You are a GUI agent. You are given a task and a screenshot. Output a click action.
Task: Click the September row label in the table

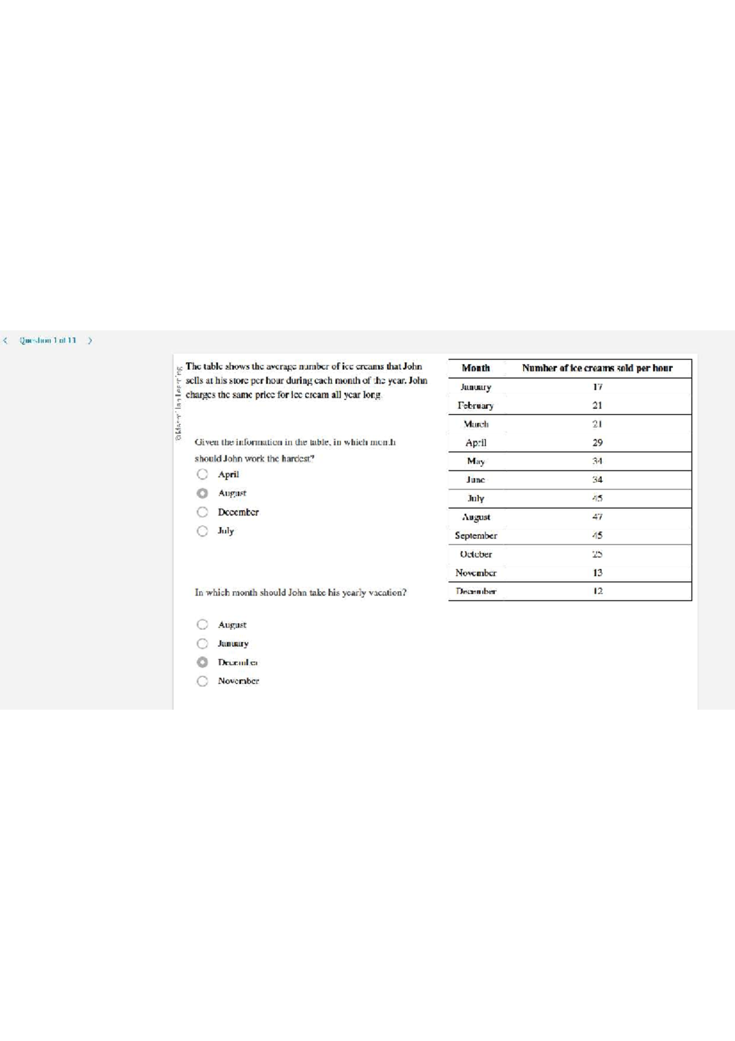tap(476, 536)
